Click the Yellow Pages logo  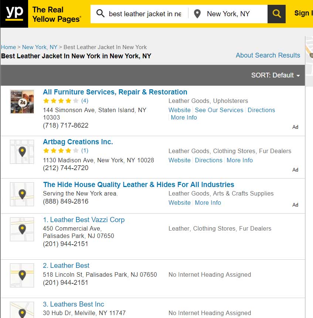click(14, 14)
